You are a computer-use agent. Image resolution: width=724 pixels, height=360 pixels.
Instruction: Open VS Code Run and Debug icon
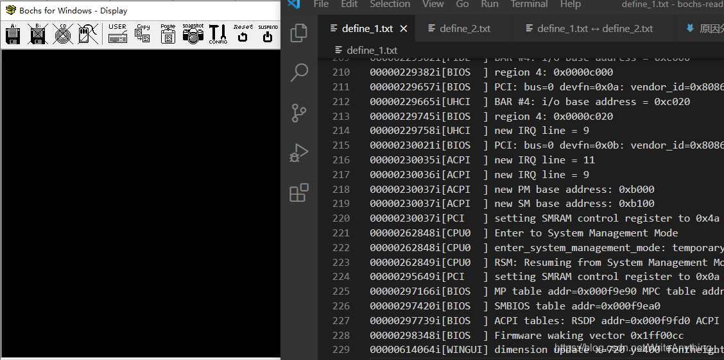298,152
